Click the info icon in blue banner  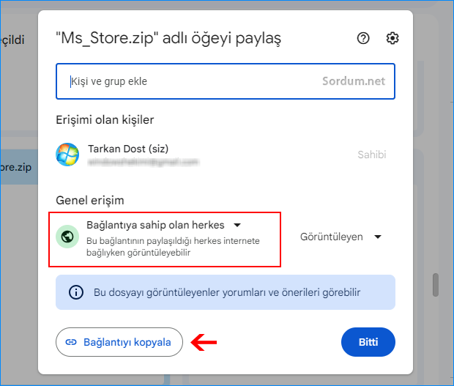[x=76, y=292]
